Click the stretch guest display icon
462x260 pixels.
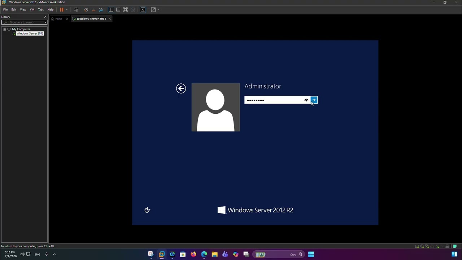[153, 10]
